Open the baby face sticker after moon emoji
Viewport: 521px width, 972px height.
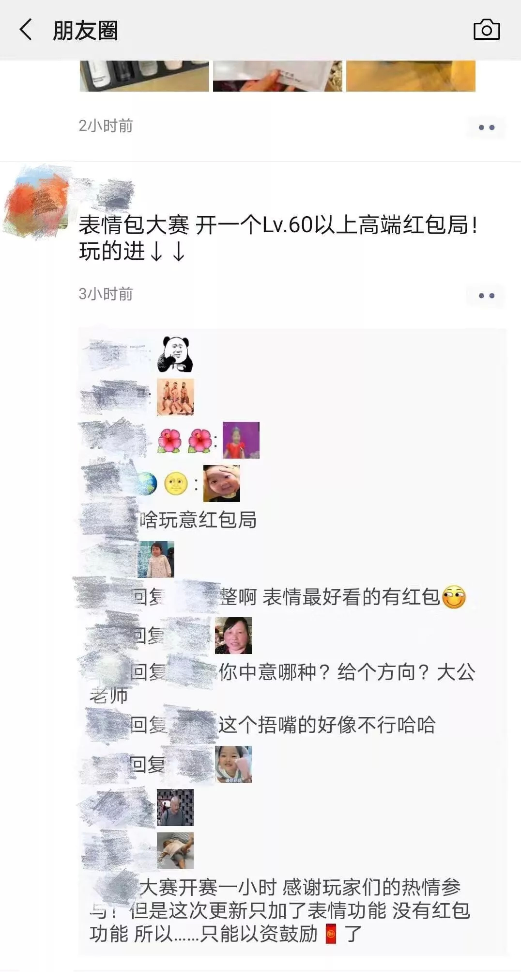(221, 483)
